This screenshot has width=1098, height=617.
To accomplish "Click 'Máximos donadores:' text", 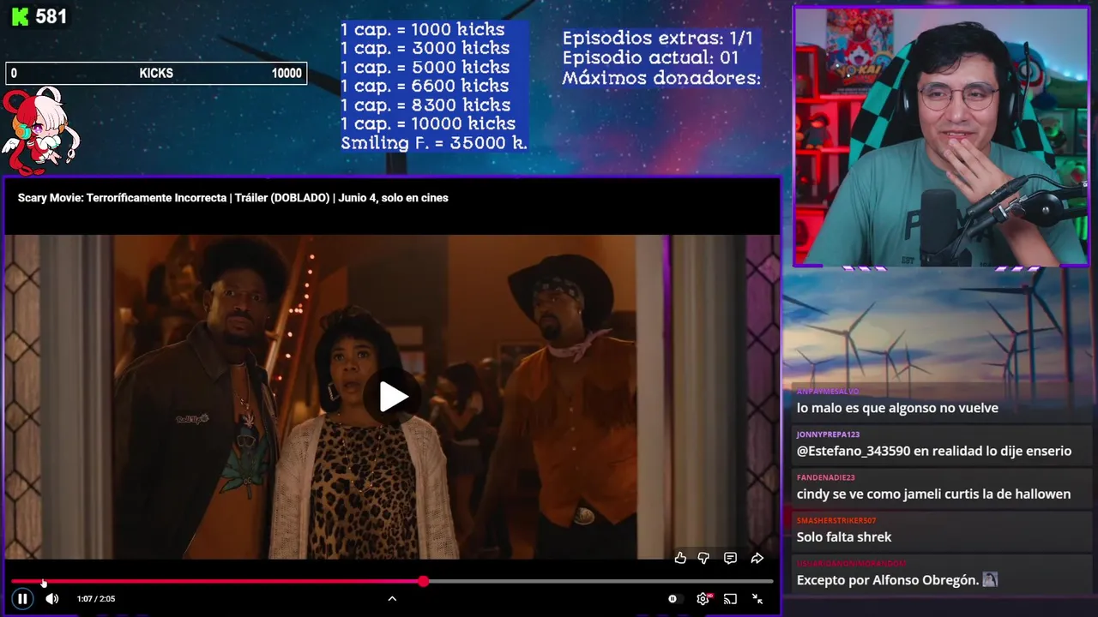I will [x=662, y=78].
